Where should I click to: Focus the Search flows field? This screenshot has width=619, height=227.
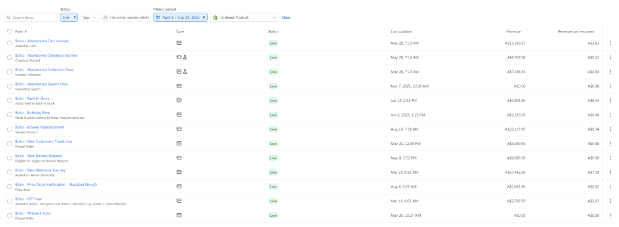pos(31,18)
